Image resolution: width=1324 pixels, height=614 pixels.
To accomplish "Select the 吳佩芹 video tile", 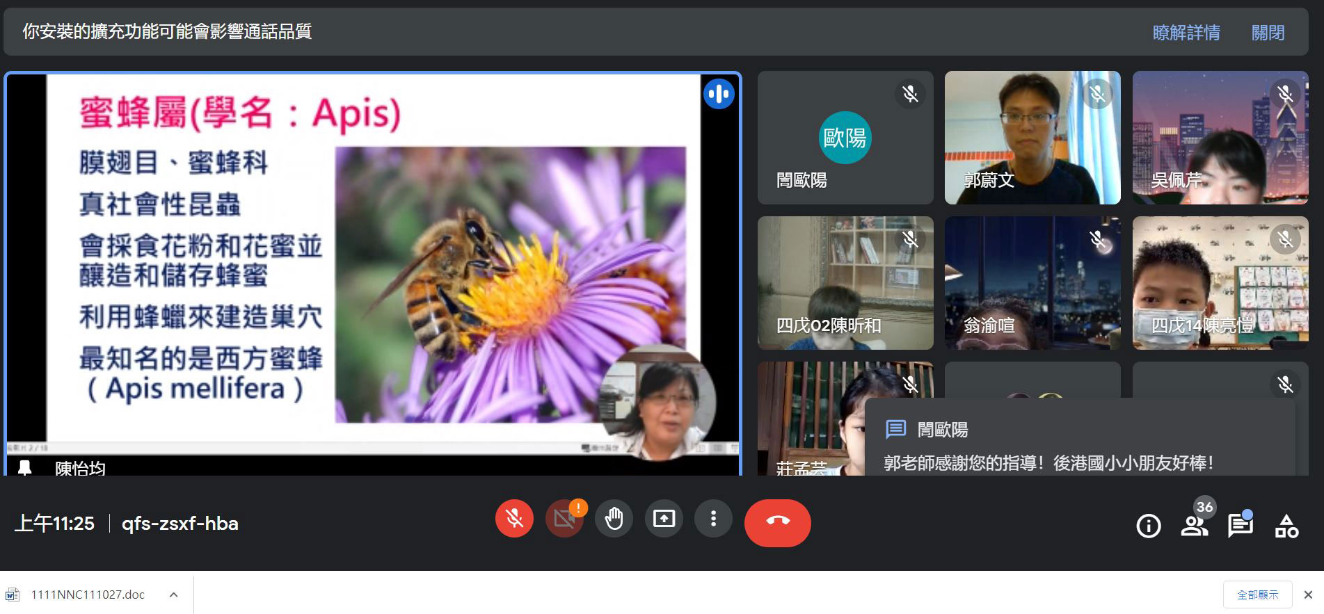I will tap(1220, 138).
